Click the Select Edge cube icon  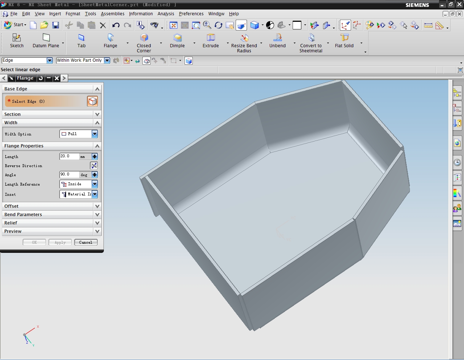(x=93, y=101)
